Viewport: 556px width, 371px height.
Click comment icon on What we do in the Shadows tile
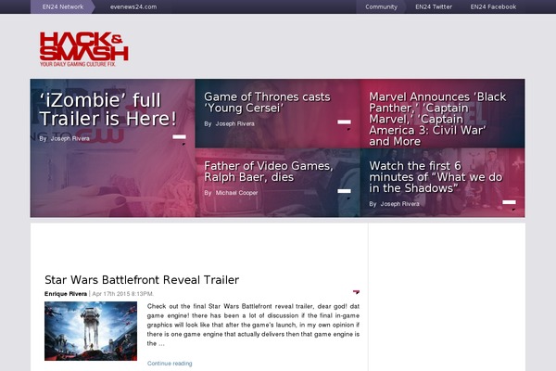tap(509, 204)
